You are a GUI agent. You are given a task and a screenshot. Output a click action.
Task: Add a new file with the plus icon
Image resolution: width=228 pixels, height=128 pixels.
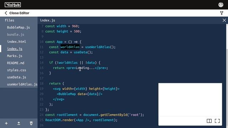(6, 123)
